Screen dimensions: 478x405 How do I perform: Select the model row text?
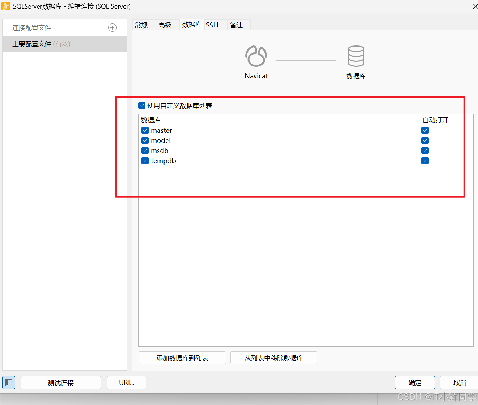pos(161,140)
